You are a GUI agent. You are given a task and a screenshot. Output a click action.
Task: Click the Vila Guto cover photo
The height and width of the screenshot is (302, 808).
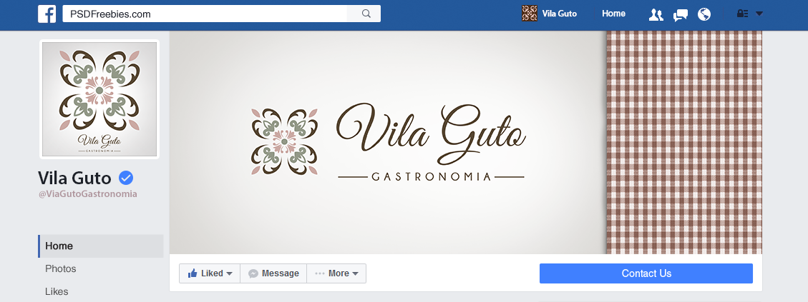tap(466, 142)
